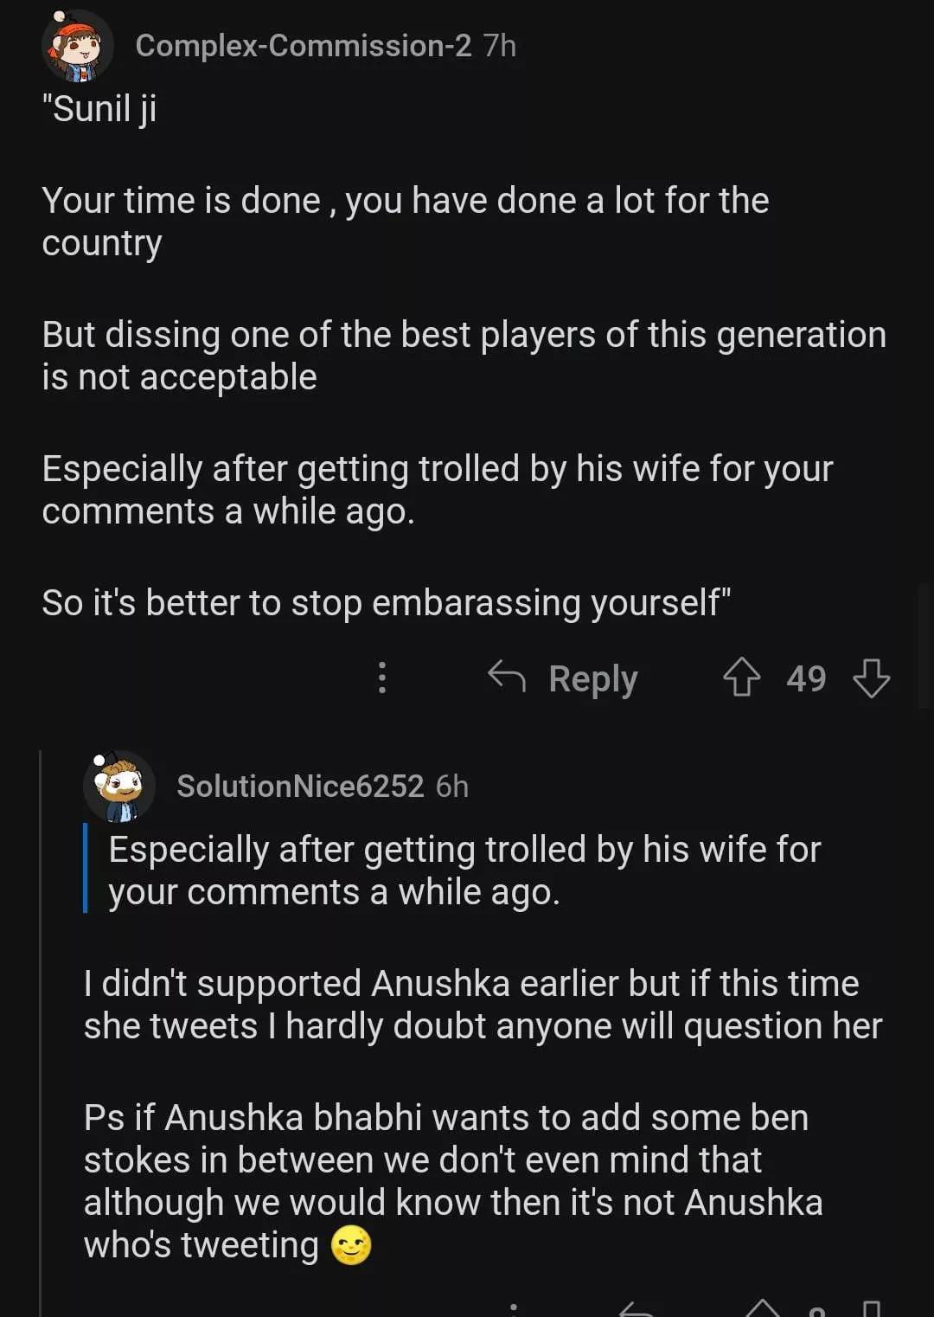The image size is (934, 1317).
Task: Upvote the Complex-Commission-2 comment
Action: click(741, 678)
